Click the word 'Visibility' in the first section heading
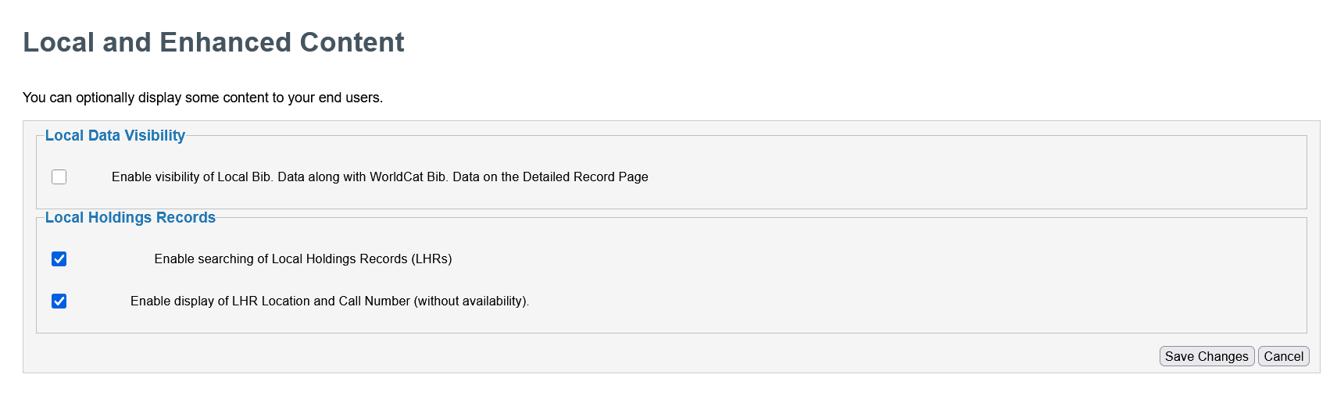 [x=155, y=135]
